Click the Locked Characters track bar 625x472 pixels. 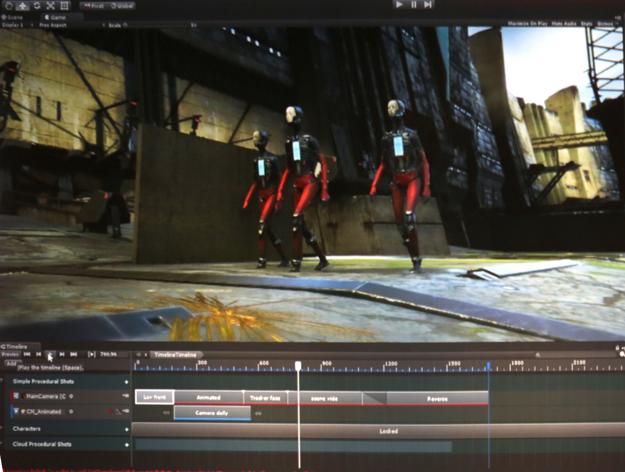click(379, 430)
